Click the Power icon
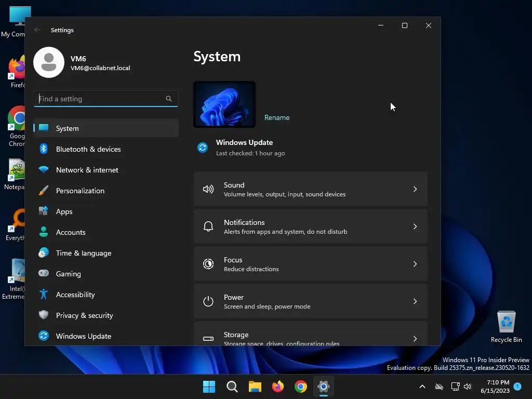532x399 pixels. (x=208, y=301)
